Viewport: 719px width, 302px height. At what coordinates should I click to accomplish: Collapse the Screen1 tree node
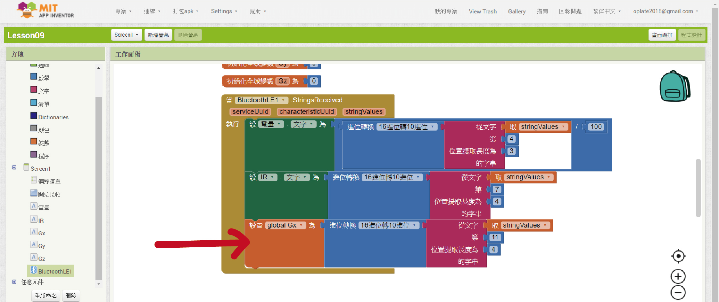[x=14, y=167]
